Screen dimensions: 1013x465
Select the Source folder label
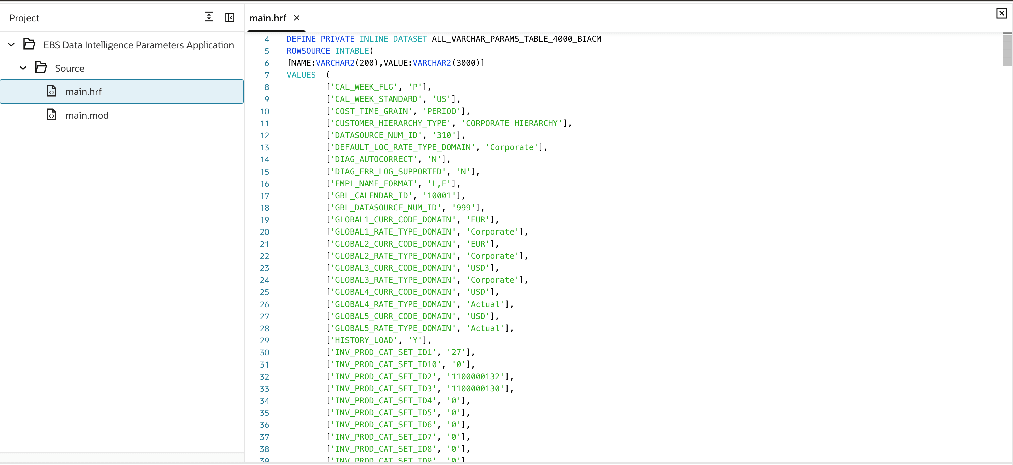pos(70,68)
